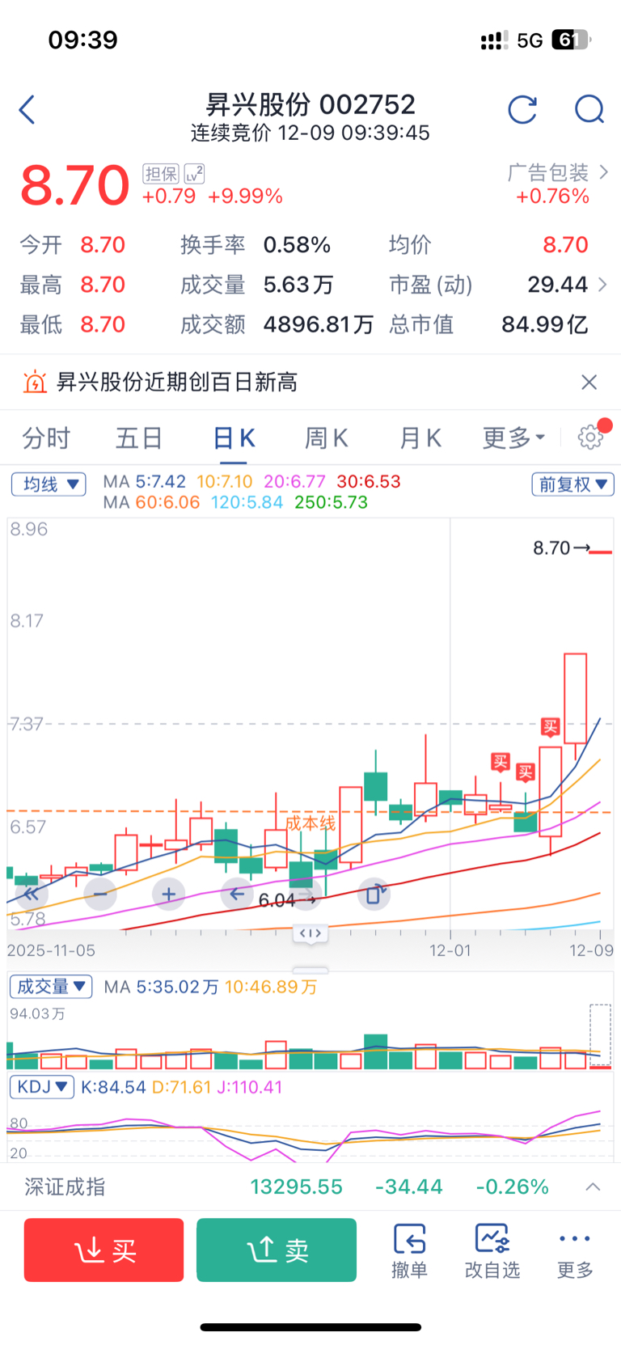Open the search magnifier icon
The height and width of the screenshot is (1345, 621).
click(x=589, y=110)
